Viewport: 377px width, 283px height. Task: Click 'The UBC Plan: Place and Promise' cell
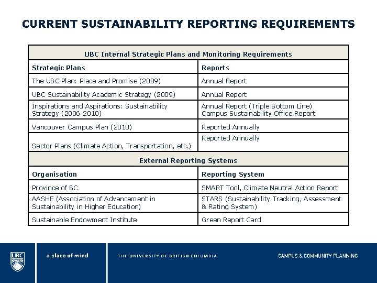pyautogui.click(x=113, y=81)
